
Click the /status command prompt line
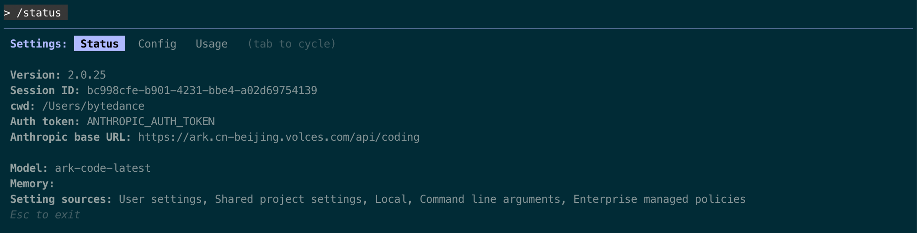coord(36,13)
